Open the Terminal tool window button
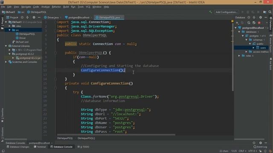 (x=40, y=147)
